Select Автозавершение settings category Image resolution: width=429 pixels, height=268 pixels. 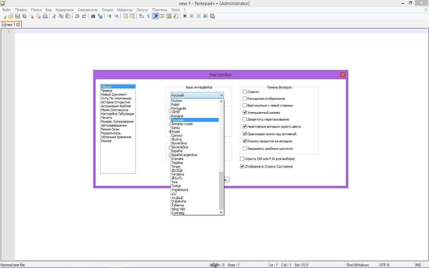(118, 125)
